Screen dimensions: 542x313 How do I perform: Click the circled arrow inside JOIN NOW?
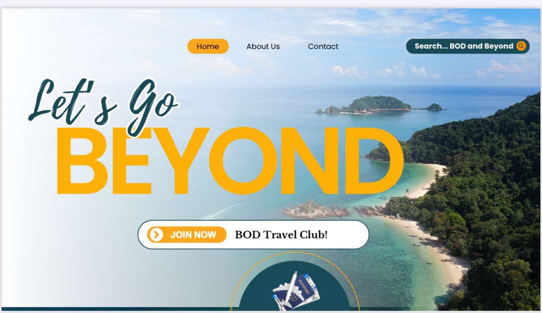pos(156,235)
